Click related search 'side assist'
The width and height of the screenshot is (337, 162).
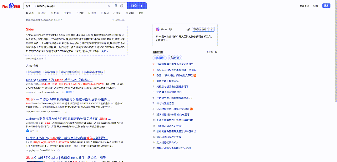pos(34,72)
